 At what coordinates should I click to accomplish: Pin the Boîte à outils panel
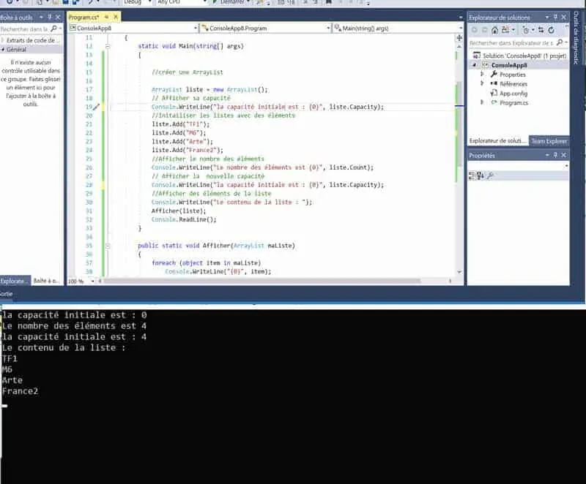coord(49,16)
